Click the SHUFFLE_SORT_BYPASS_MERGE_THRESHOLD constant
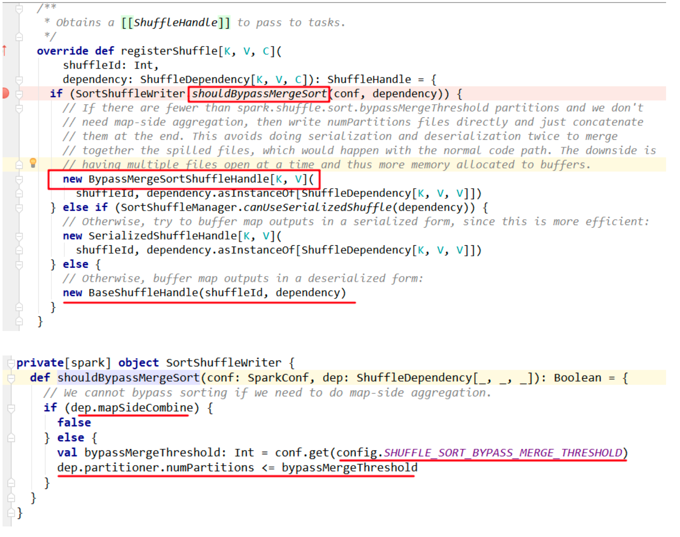This screenshot has width=680, height=537. (x=503, y=453)
